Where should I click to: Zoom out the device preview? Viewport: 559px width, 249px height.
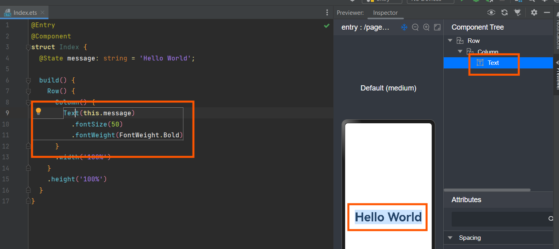tap(415, 27)
